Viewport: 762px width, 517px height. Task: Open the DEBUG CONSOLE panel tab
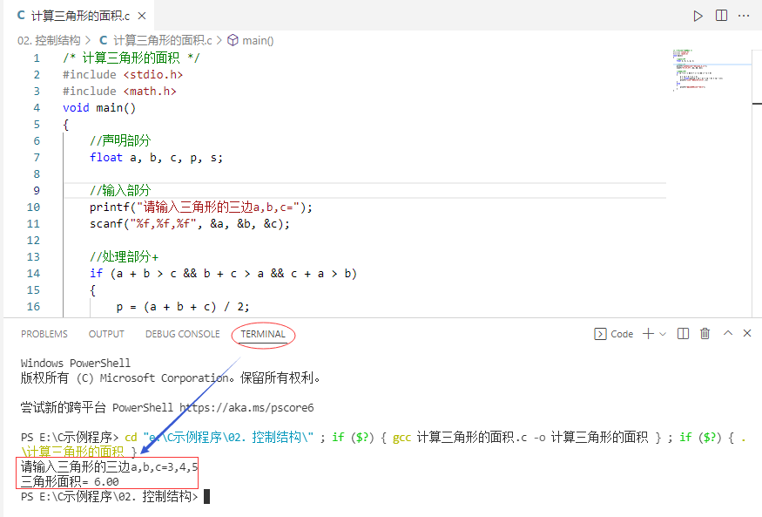pyautogui.click(x=183, y=334)
